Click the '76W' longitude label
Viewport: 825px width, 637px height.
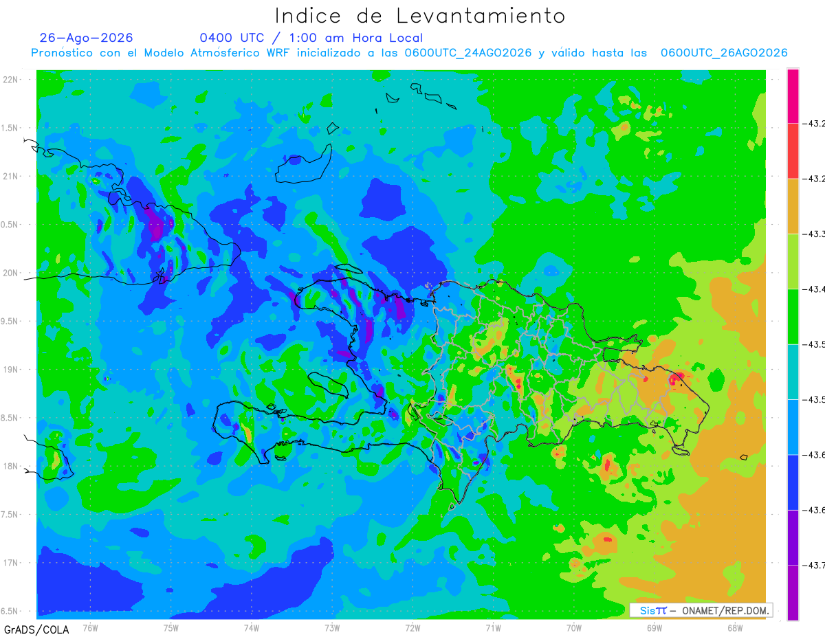(90, 627)
